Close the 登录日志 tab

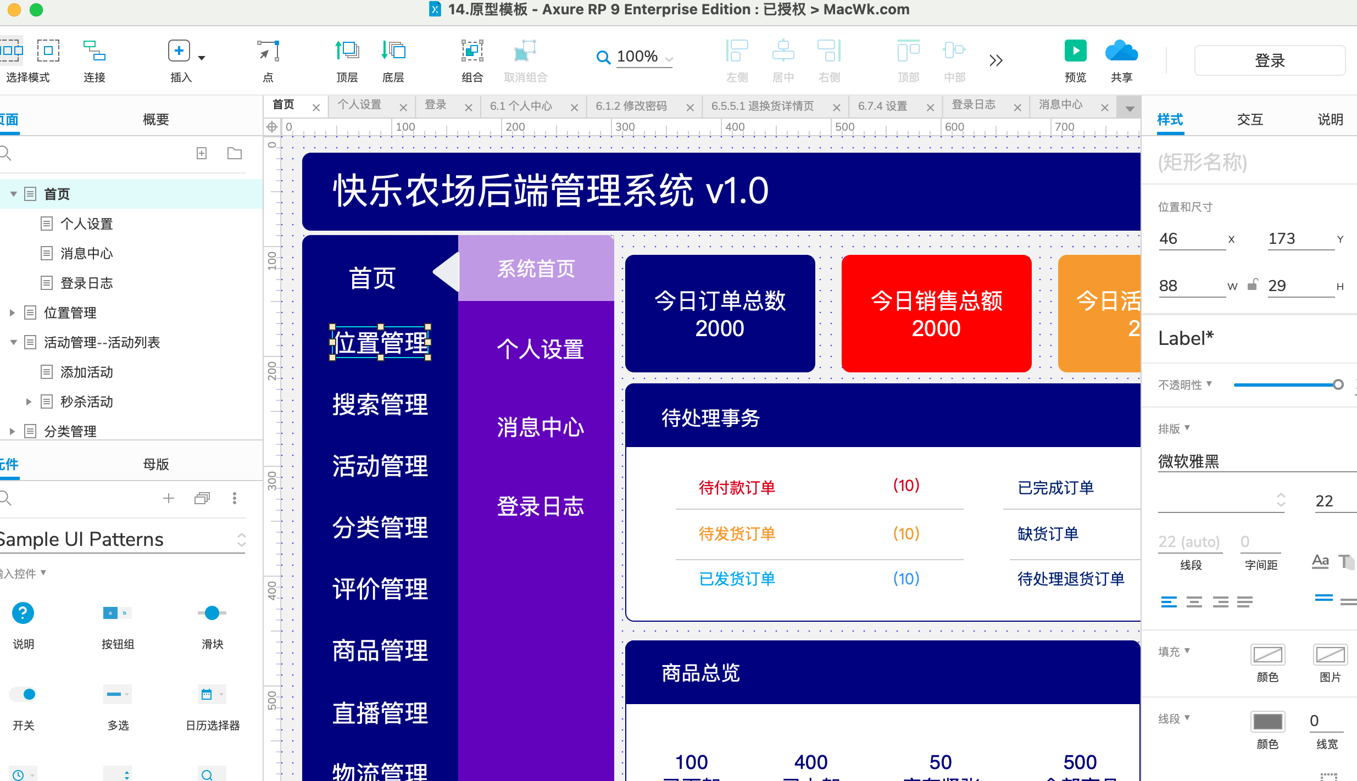point(1017,108)
